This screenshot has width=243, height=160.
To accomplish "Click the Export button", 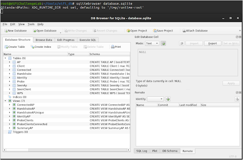I will [213, 44].
